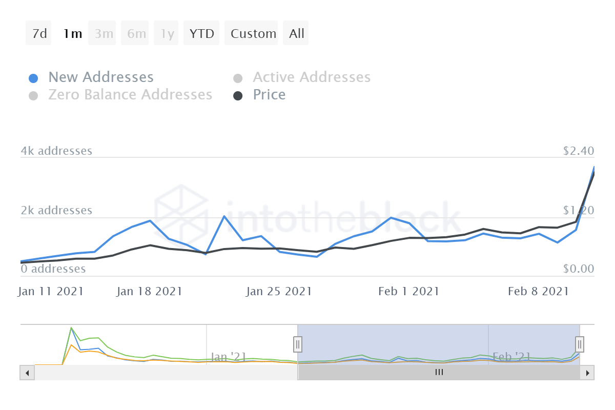Select the left range selection handle
The height and width of the screenshot is (410, 615).
pyautogui.click(x=298, y=344)
